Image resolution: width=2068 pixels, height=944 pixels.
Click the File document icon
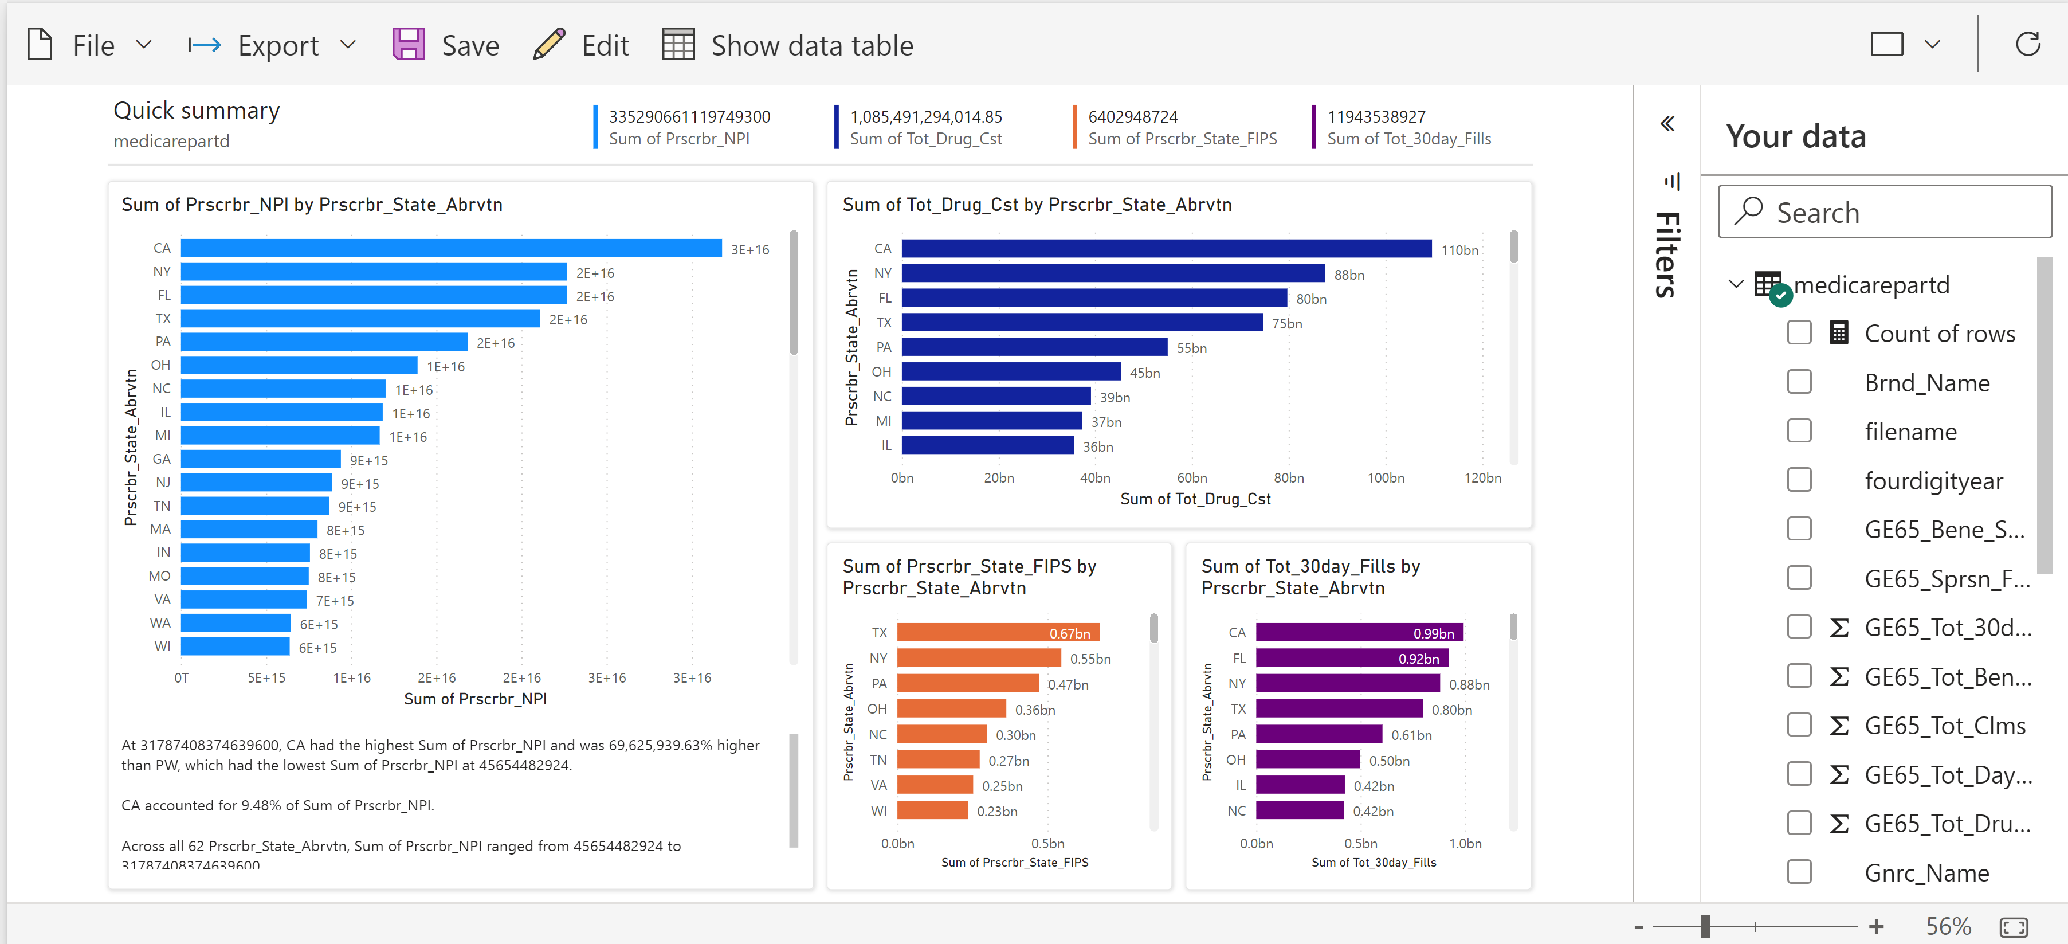pos(40,45)
